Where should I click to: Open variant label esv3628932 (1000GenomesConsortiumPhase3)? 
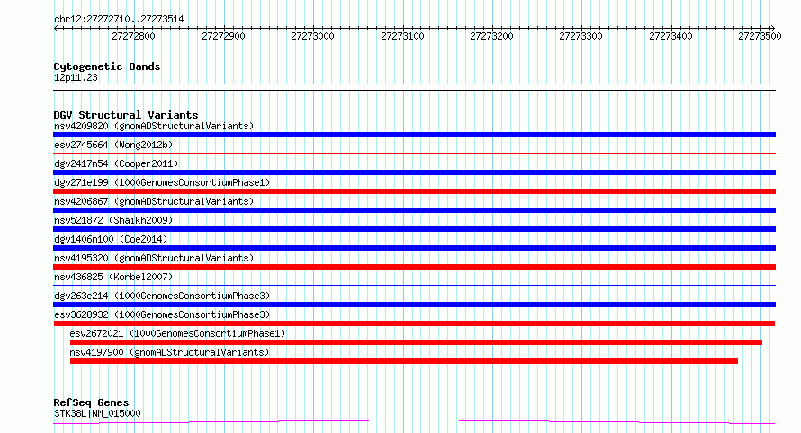162,314
